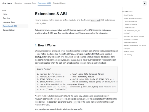This screenshot has height=112, width=149.
Task: Open the Overview tab in top navigation
Action: 18,3
